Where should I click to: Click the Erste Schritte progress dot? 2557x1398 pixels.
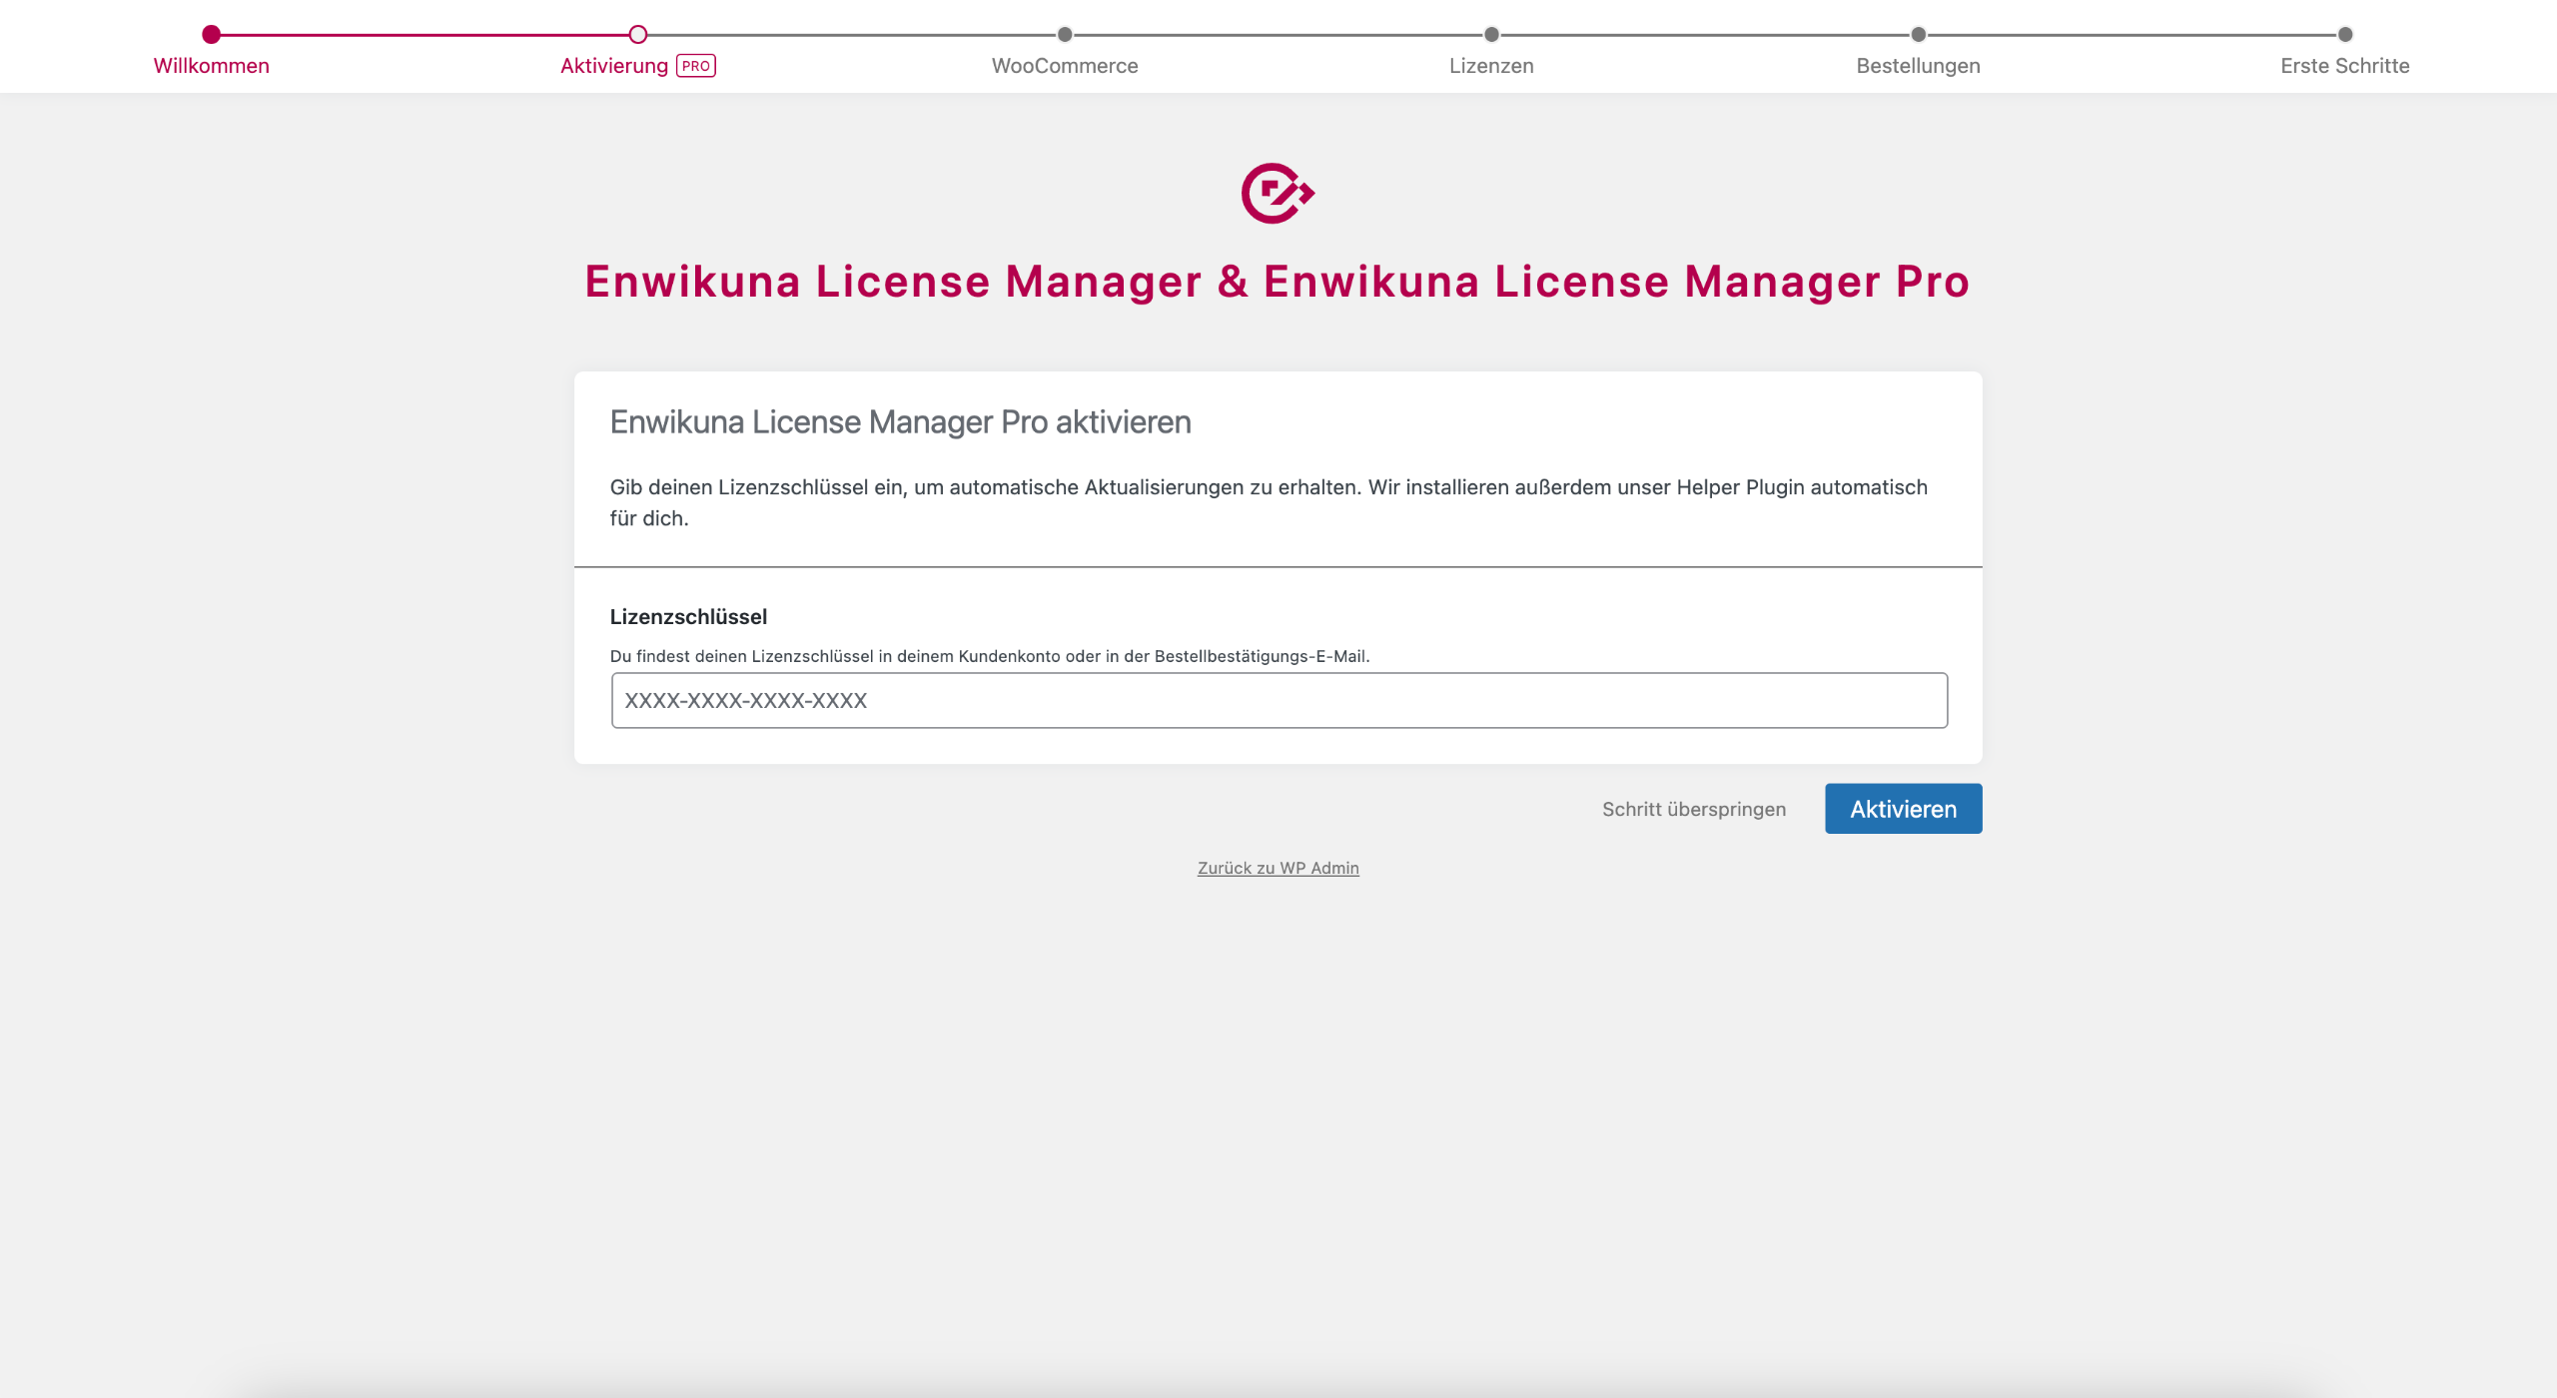click(2345, 35)
